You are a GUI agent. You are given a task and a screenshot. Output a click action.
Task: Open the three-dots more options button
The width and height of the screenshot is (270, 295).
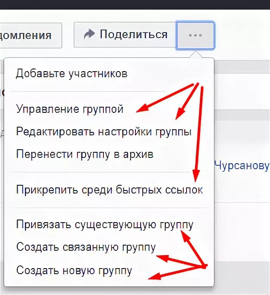point(195,36)
